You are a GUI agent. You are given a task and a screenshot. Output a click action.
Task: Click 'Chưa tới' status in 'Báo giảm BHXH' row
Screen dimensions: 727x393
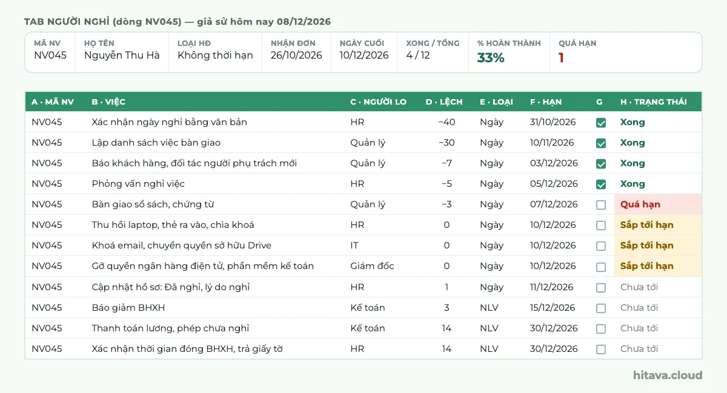[x=639, y=308]
